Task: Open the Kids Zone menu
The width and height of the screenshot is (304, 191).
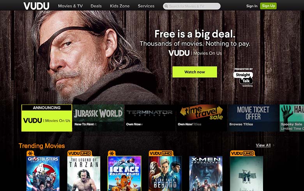Action: click(120, 6)
